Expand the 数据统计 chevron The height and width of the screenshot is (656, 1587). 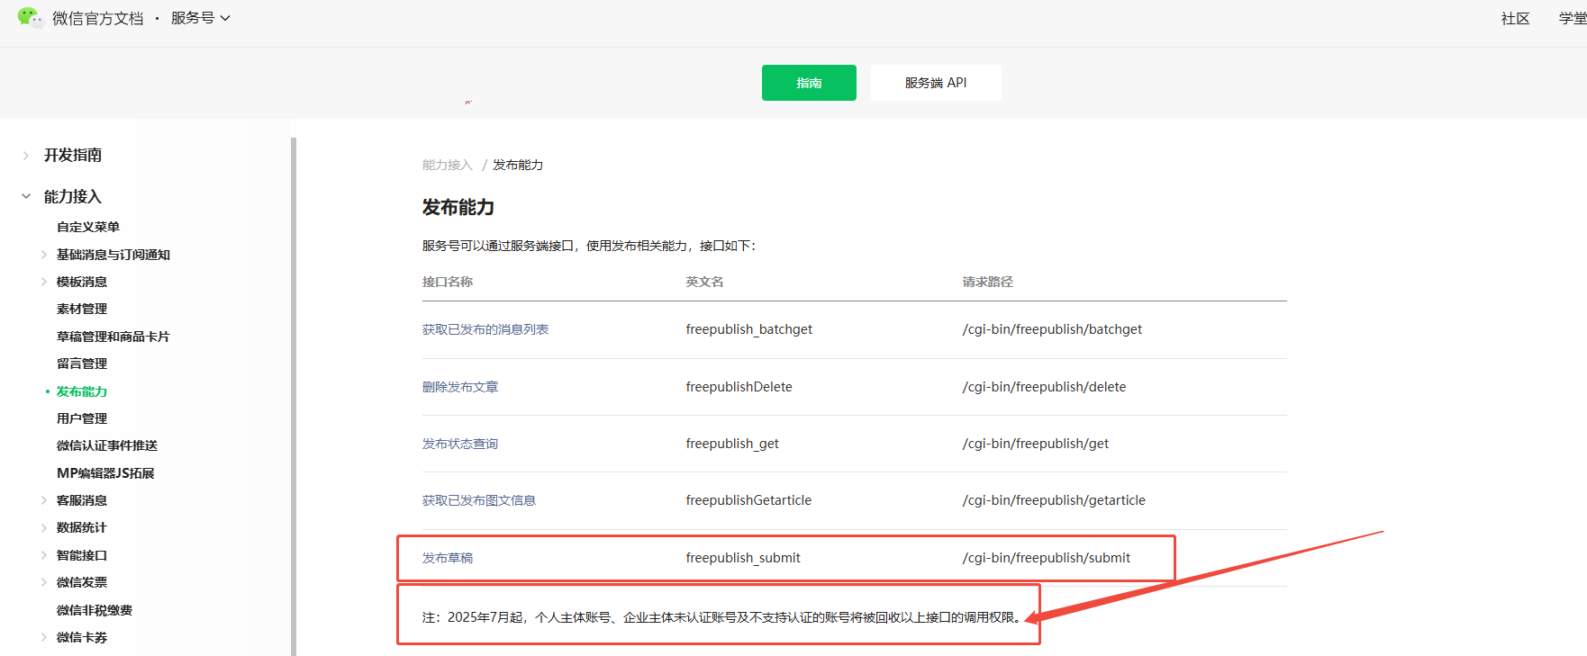pos(43,527)
